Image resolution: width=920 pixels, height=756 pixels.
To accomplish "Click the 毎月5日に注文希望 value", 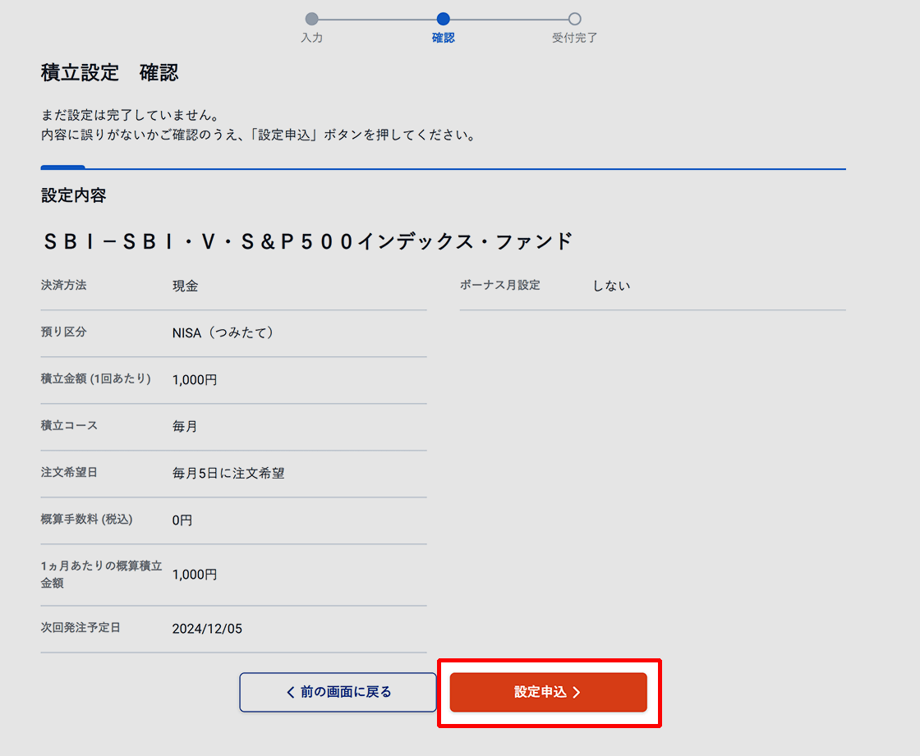I will point(228,474).
